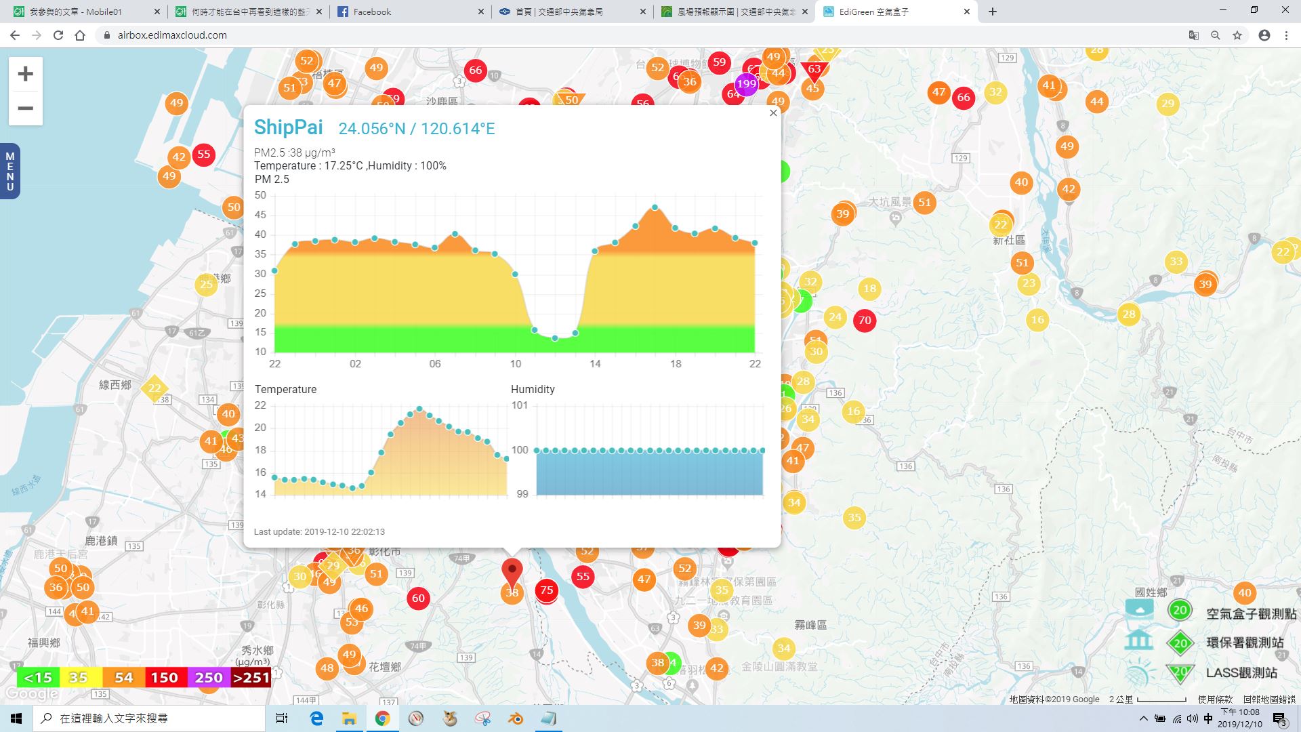Open the Chrome profile icon
This screenshot has height=732, width=1301.
(x=1264, y=35)
